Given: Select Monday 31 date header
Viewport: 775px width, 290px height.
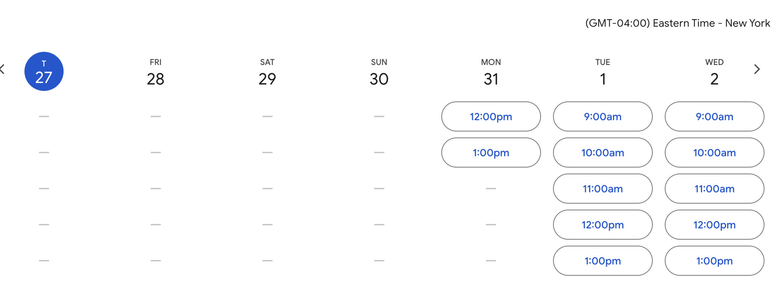Looking at the screenshot, I should click(x=491, y=72).
